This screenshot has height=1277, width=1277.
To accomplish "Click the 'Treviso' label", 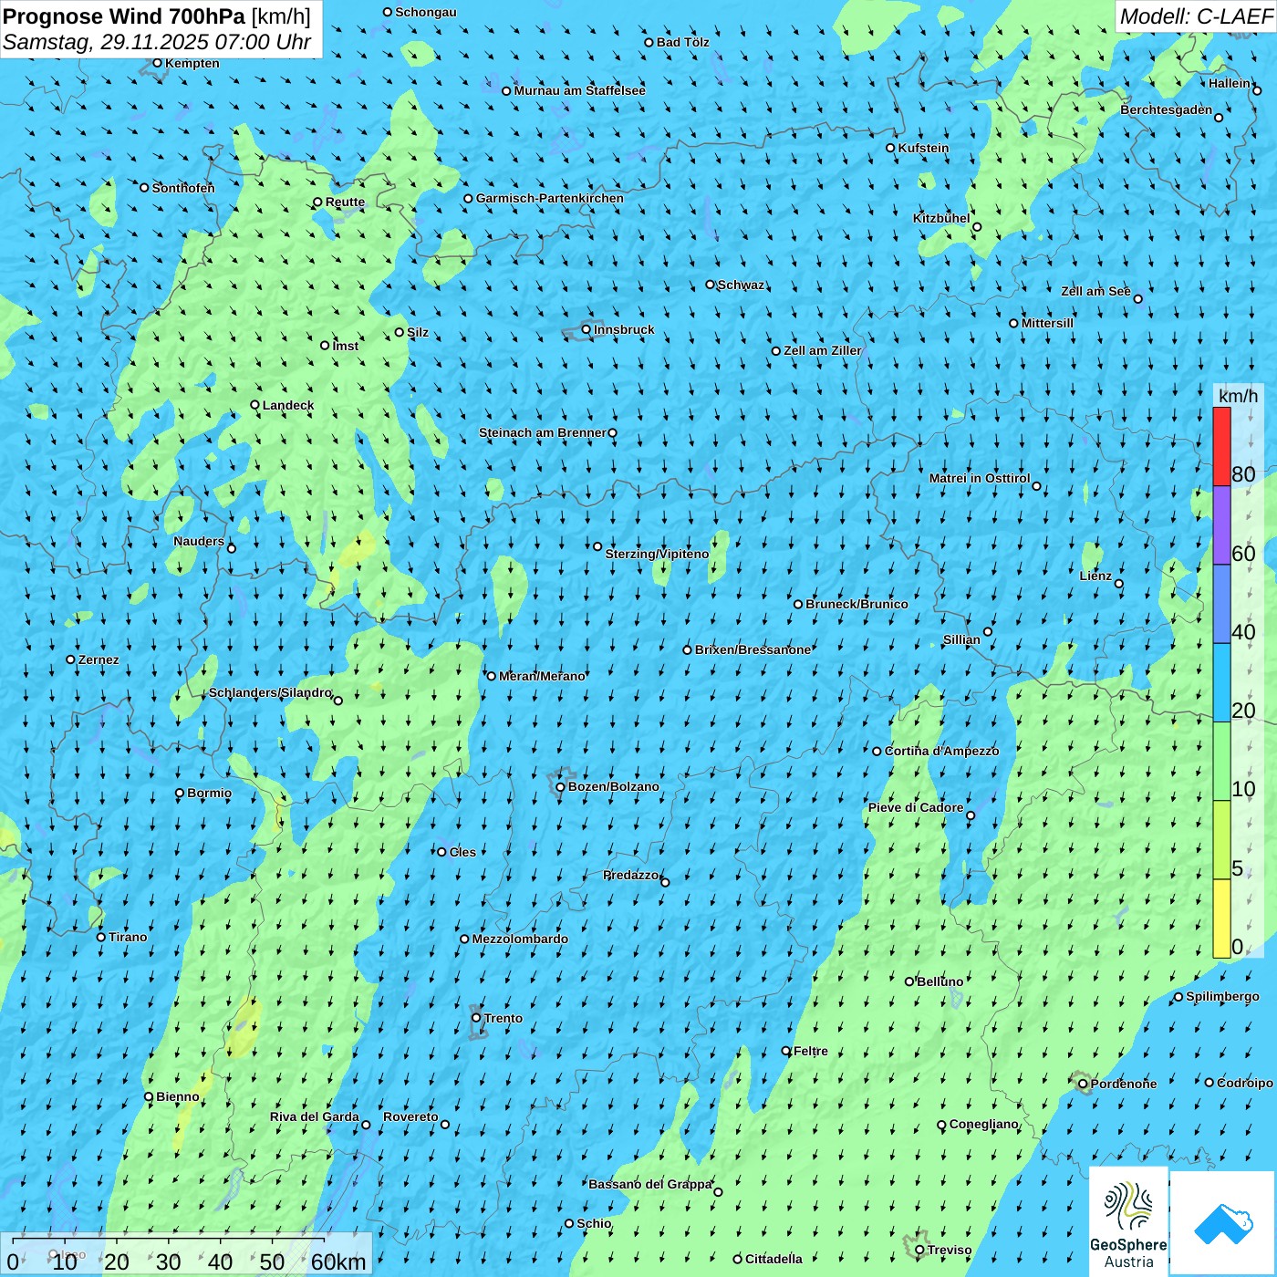I will point(950,1250).
